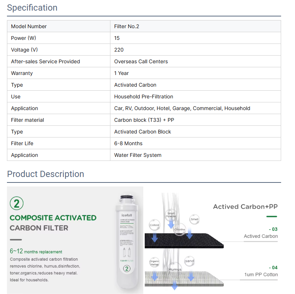
Task: Click the icefall filter cartridge image
Action: click(x=127, y=241)
